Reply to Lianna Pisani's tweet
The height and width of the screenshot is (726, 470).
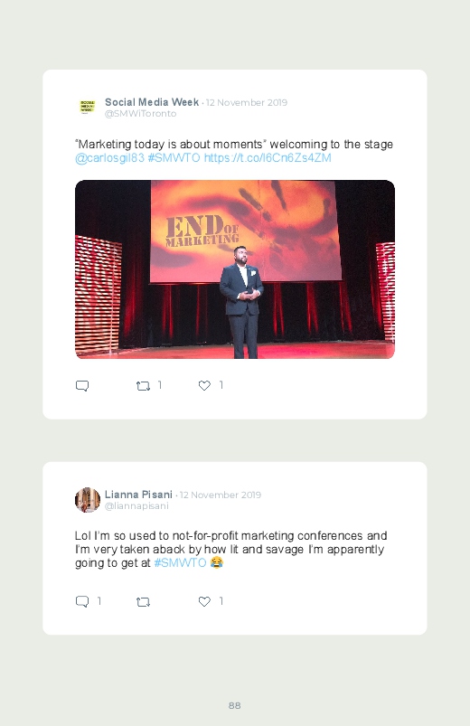tap(82, 601)
